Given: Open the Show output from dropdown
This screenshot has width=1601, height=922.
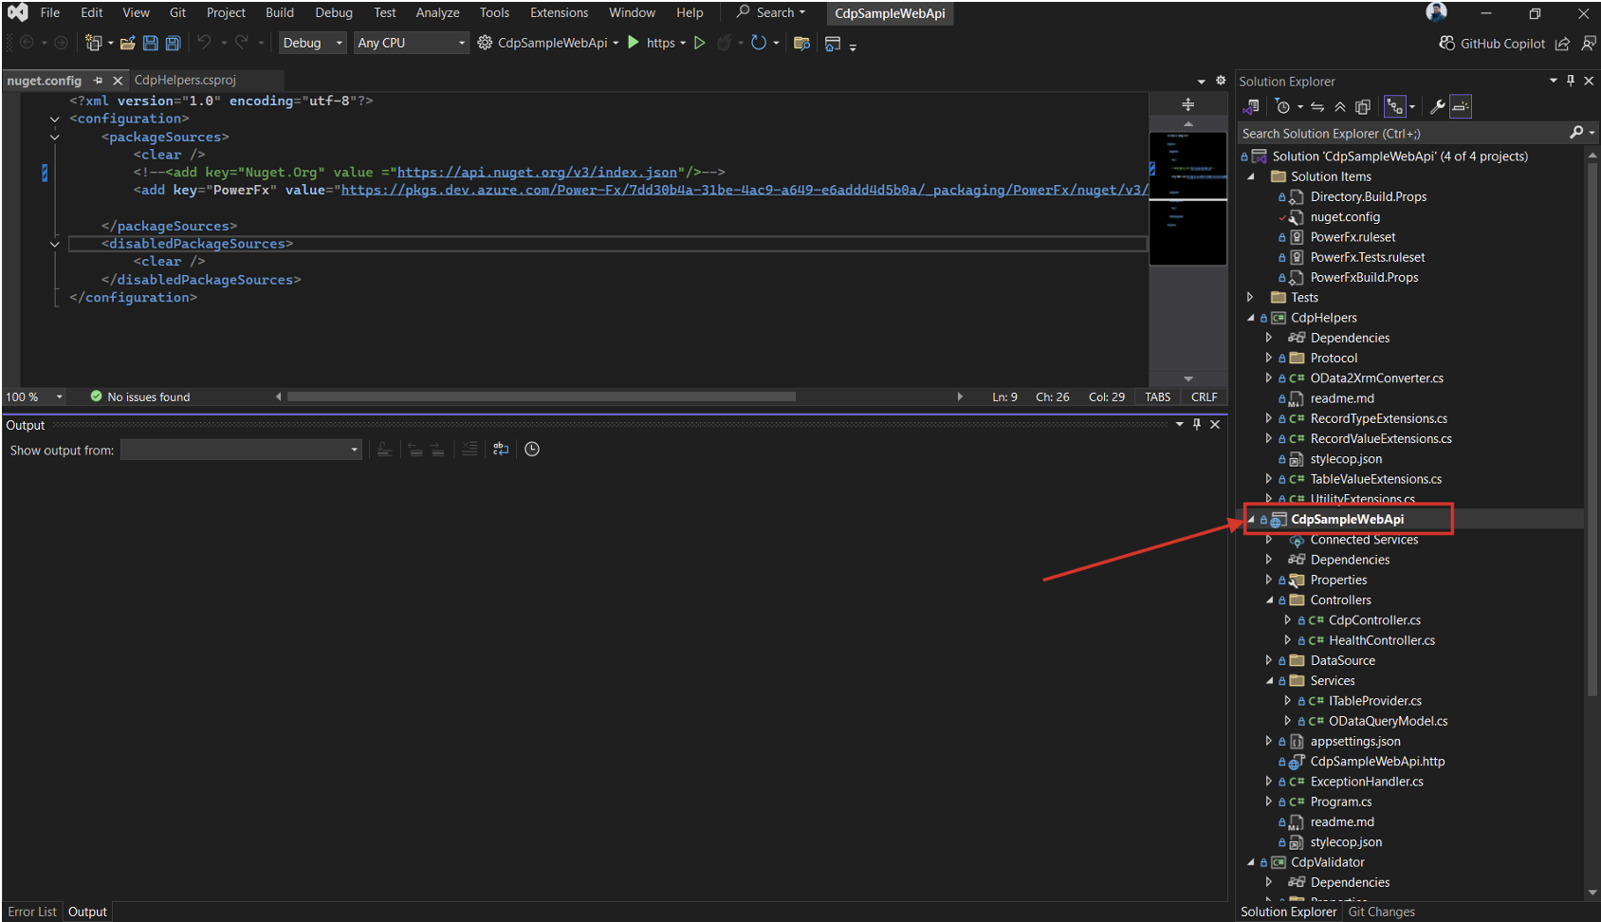Looking at the screenshot, I should click(241, 450).
